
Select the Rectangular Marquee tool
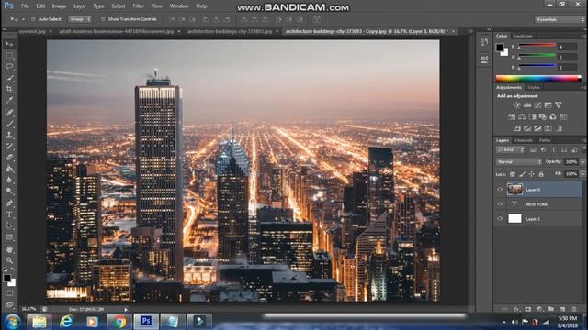pyautogui.click(x=9, y=55)
